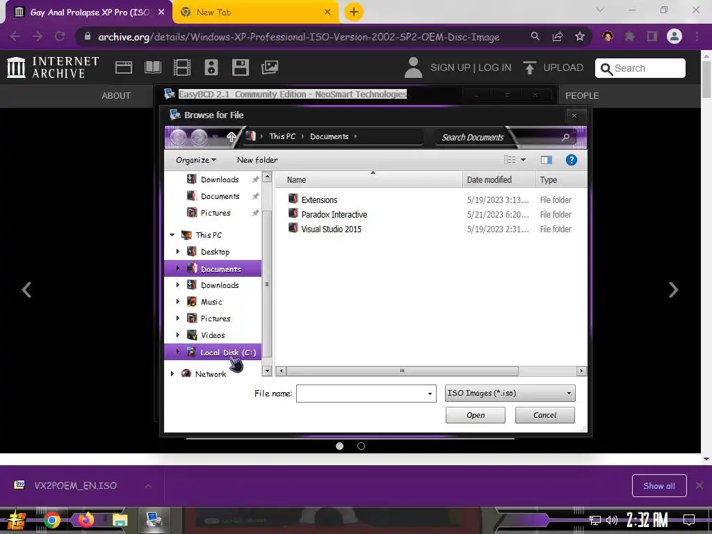Expand the Network tree node

click(172, 373)
